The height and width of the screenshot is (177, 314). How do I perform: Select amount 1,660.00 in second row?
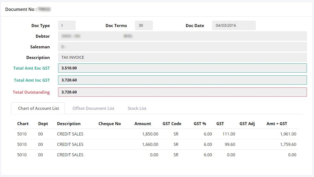150,144
